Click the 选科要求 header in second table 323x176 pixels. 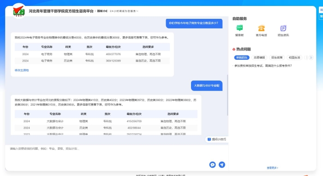(173, 114)
